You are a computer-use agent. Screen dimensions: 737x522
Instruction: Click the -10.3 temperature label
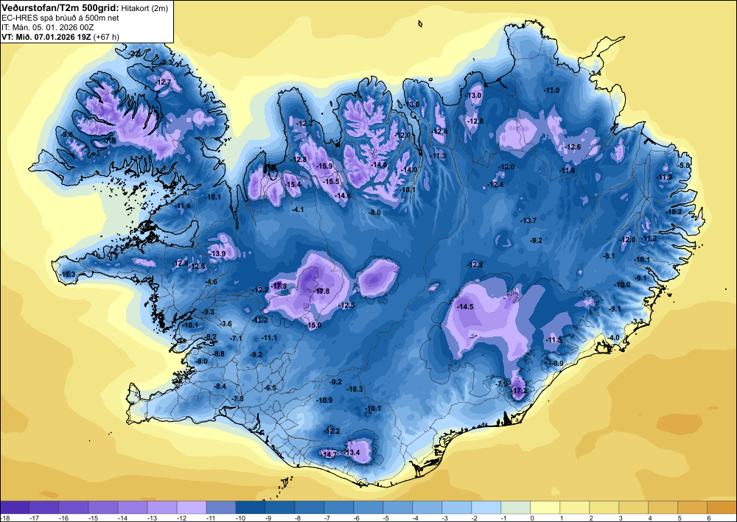355,389
